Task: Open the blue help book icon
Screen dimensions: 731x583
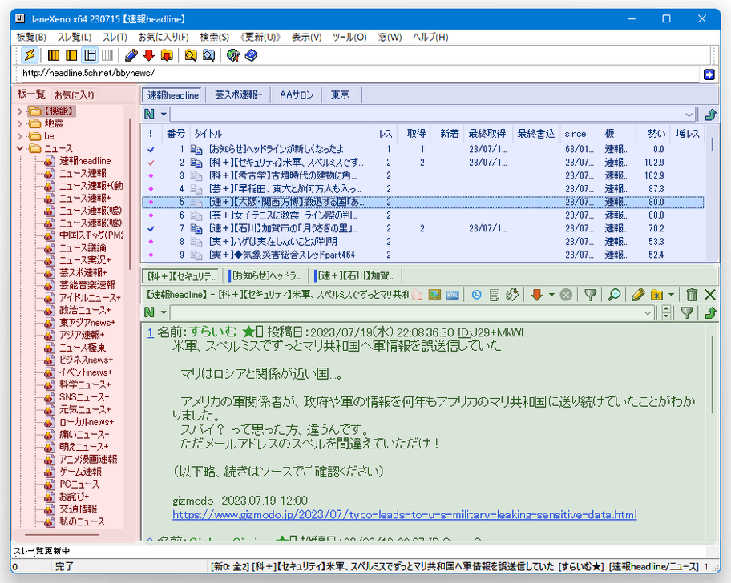Action: point(252,55)
